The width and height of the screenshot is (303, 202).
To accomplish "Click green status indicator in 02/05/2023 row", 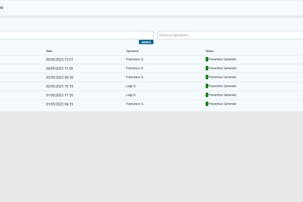I will [x=207, y=86].
